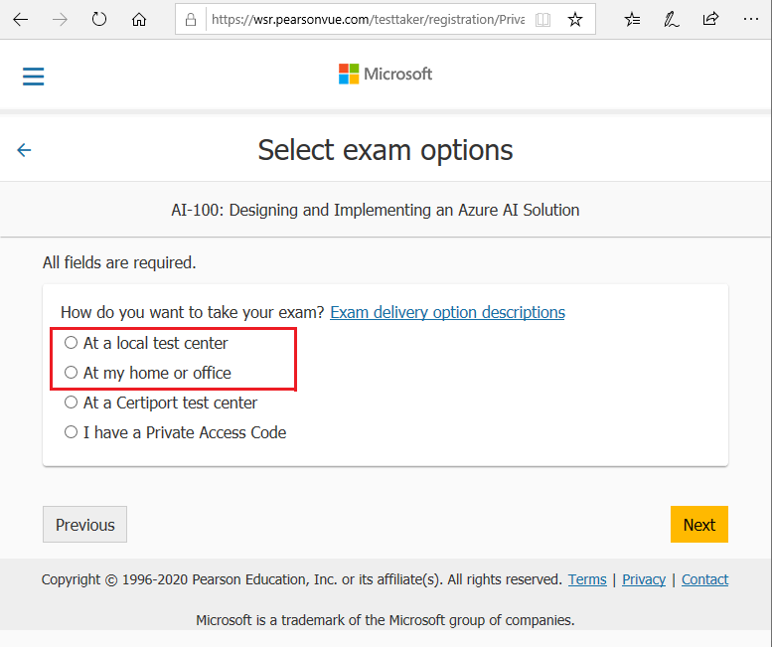Click the Select exam options heading
Image resolution: width=772 pixels, height=647 pixels.
[x=386, y=150]
